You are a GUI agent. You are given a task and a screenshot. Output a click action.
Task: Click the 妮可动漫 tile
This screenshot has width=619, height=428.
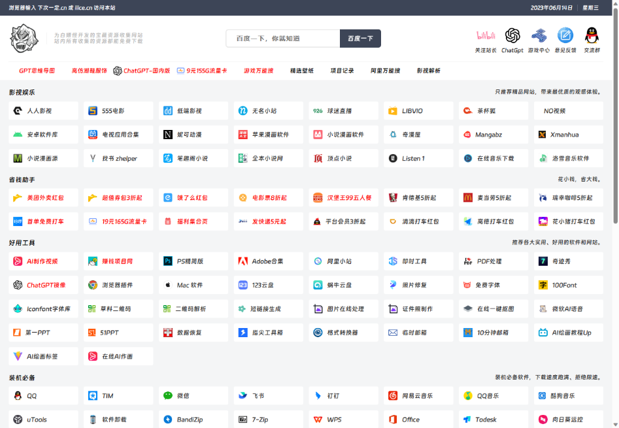193,135
